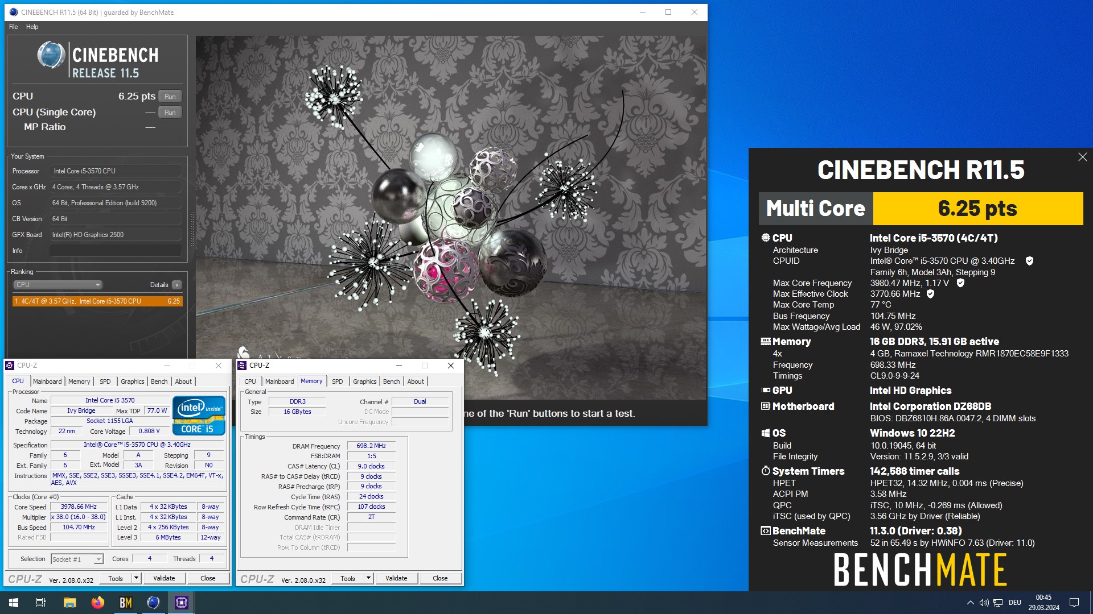
Task: Open Mainboard tab in right CPU-Z
Action: point(280,381)
